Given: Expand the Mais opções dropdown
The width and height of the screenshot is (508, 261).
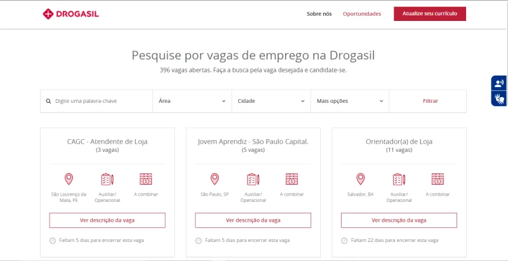Looking at the screenshot, I should [x=350, y=101].
